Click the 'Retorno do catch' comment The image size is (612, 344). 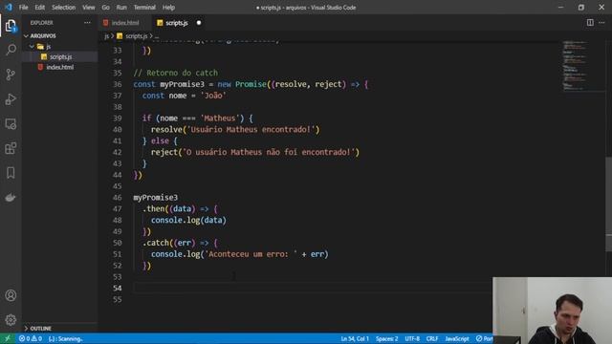(176, 73)
